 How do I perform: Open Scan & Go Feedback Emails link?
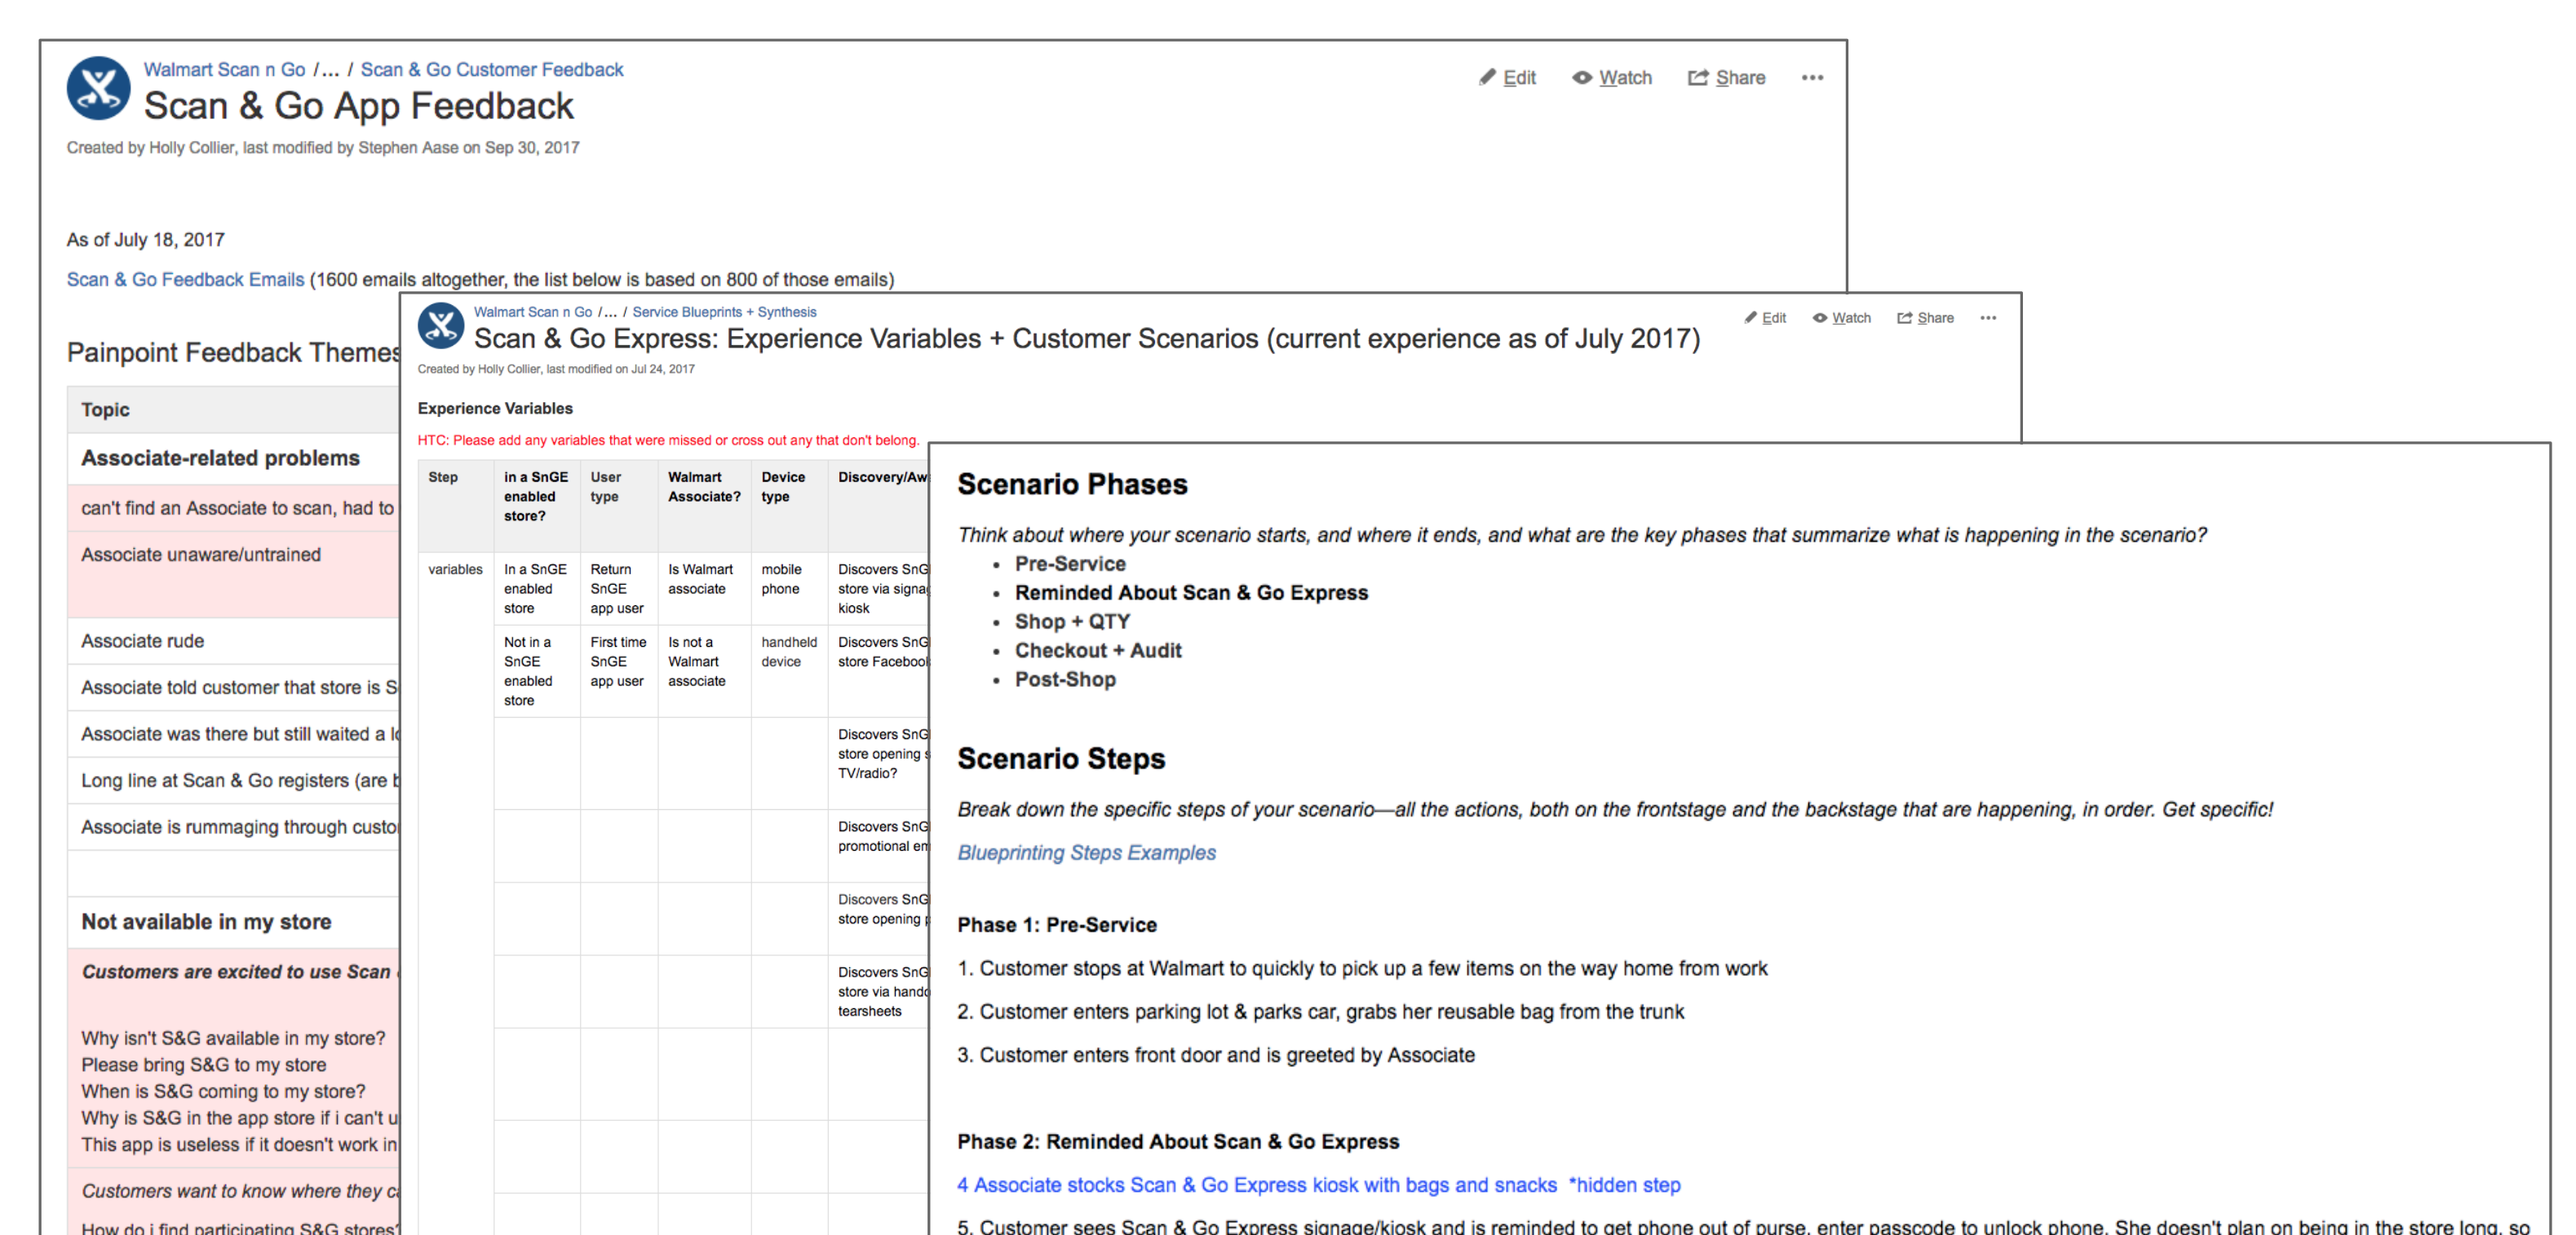coord(185,280)
